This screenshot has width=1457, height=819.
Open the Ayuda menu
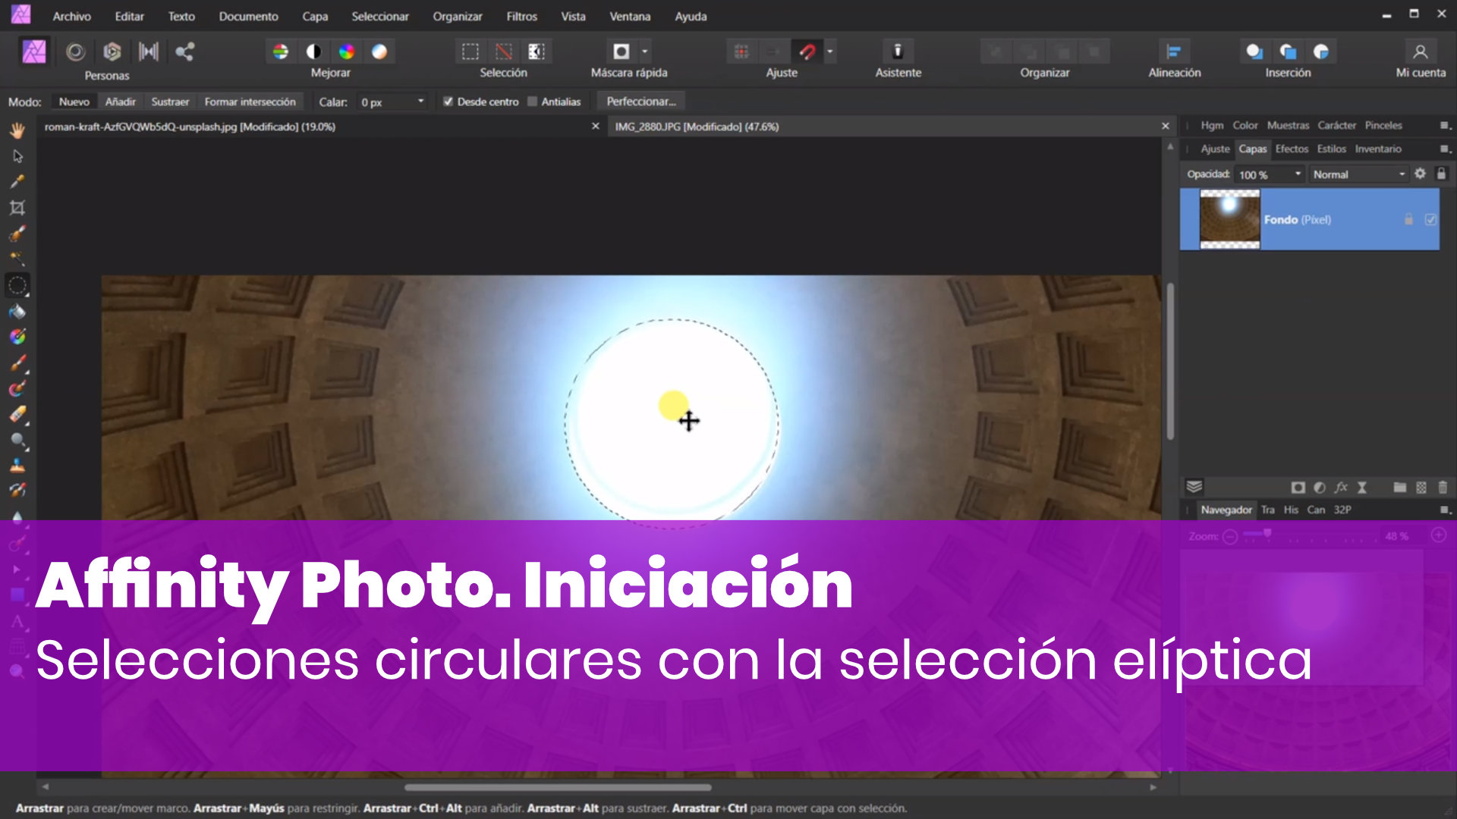(691, 16)
